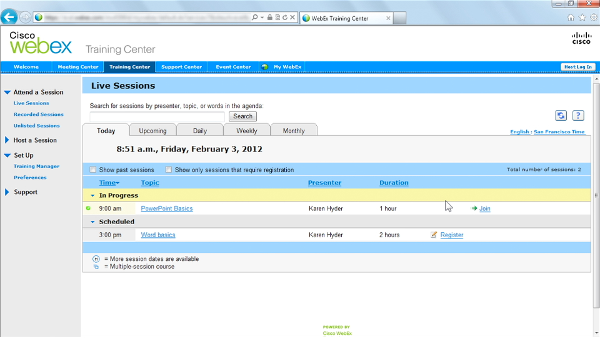
Task: Click the green in-progress status dot
Action: [x=88, y=208]
